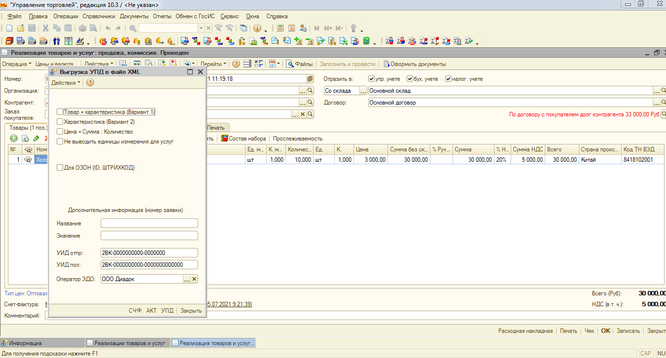The image size is (666, 358).
Task: Open the Документы menu
Action: [x=134, y=16]
